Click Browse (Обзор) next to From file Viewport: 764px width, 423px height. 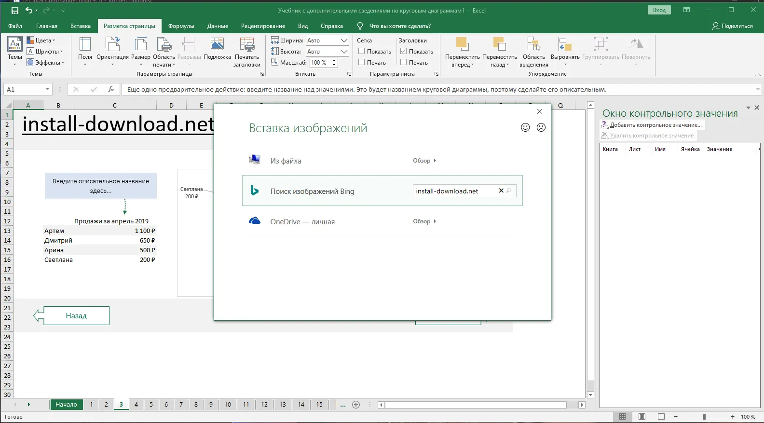point(424,161)
